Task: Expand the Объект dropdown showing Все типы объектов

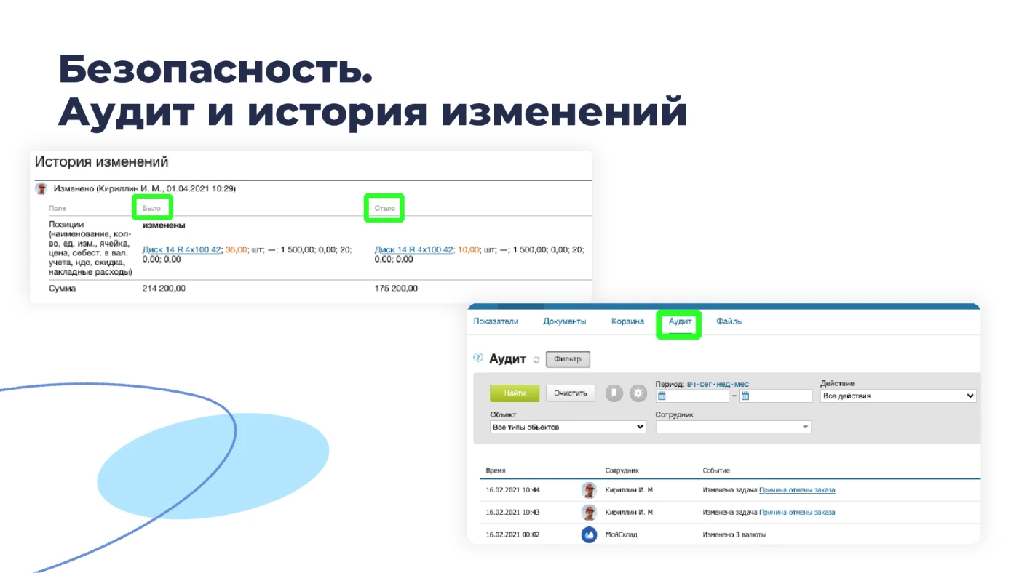Action: (x=568, y=427)
